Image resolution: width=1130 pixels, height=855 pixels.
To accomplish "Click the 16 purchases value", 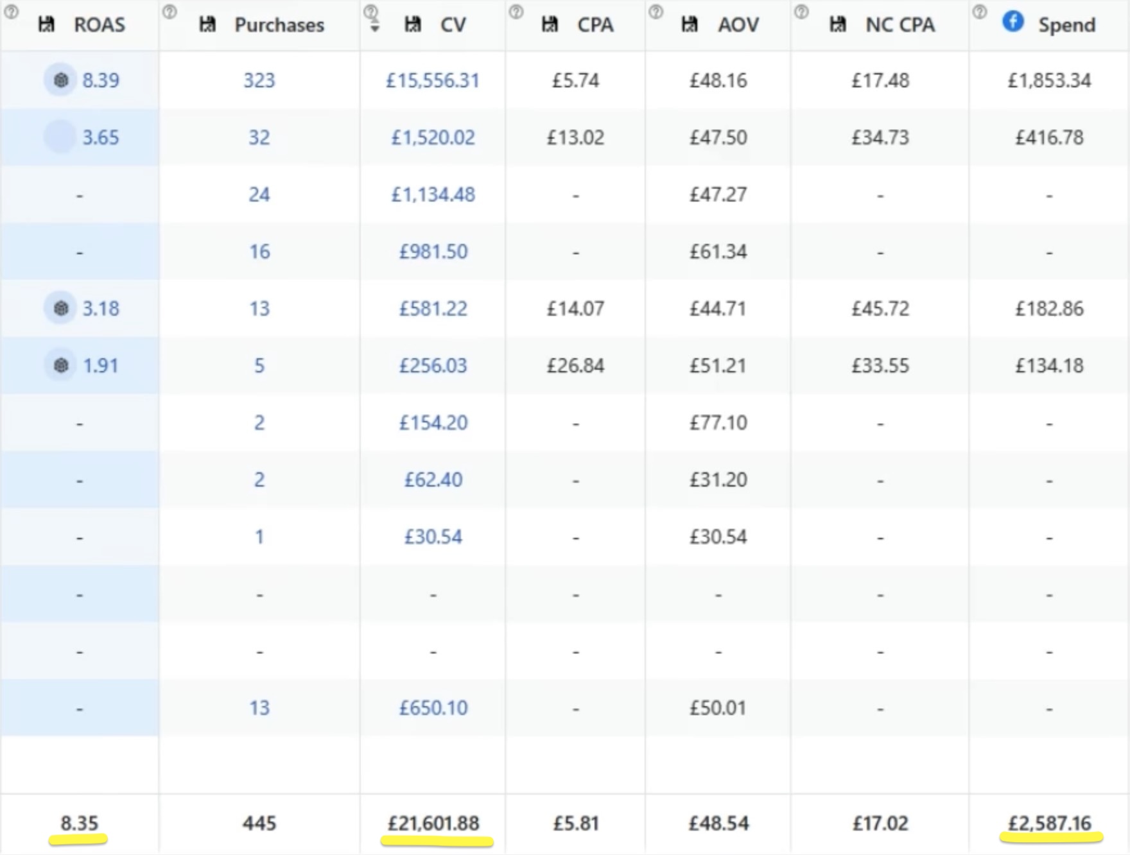I will click(x=259, y=252).
